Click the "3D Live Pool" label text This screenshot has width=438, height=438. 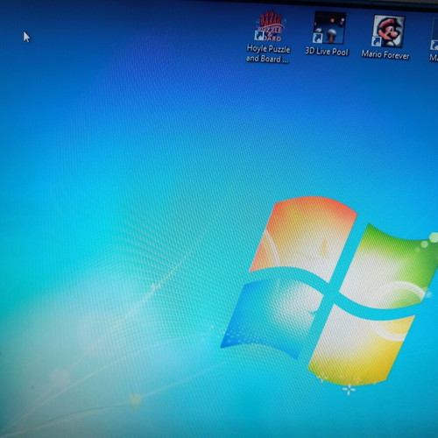pyautogui.click(x=327, y=52)
